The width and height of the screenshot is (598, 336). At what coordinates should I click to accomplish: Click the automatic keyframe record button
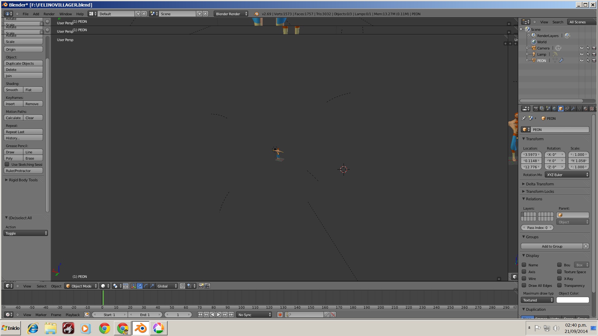point(280,315)
